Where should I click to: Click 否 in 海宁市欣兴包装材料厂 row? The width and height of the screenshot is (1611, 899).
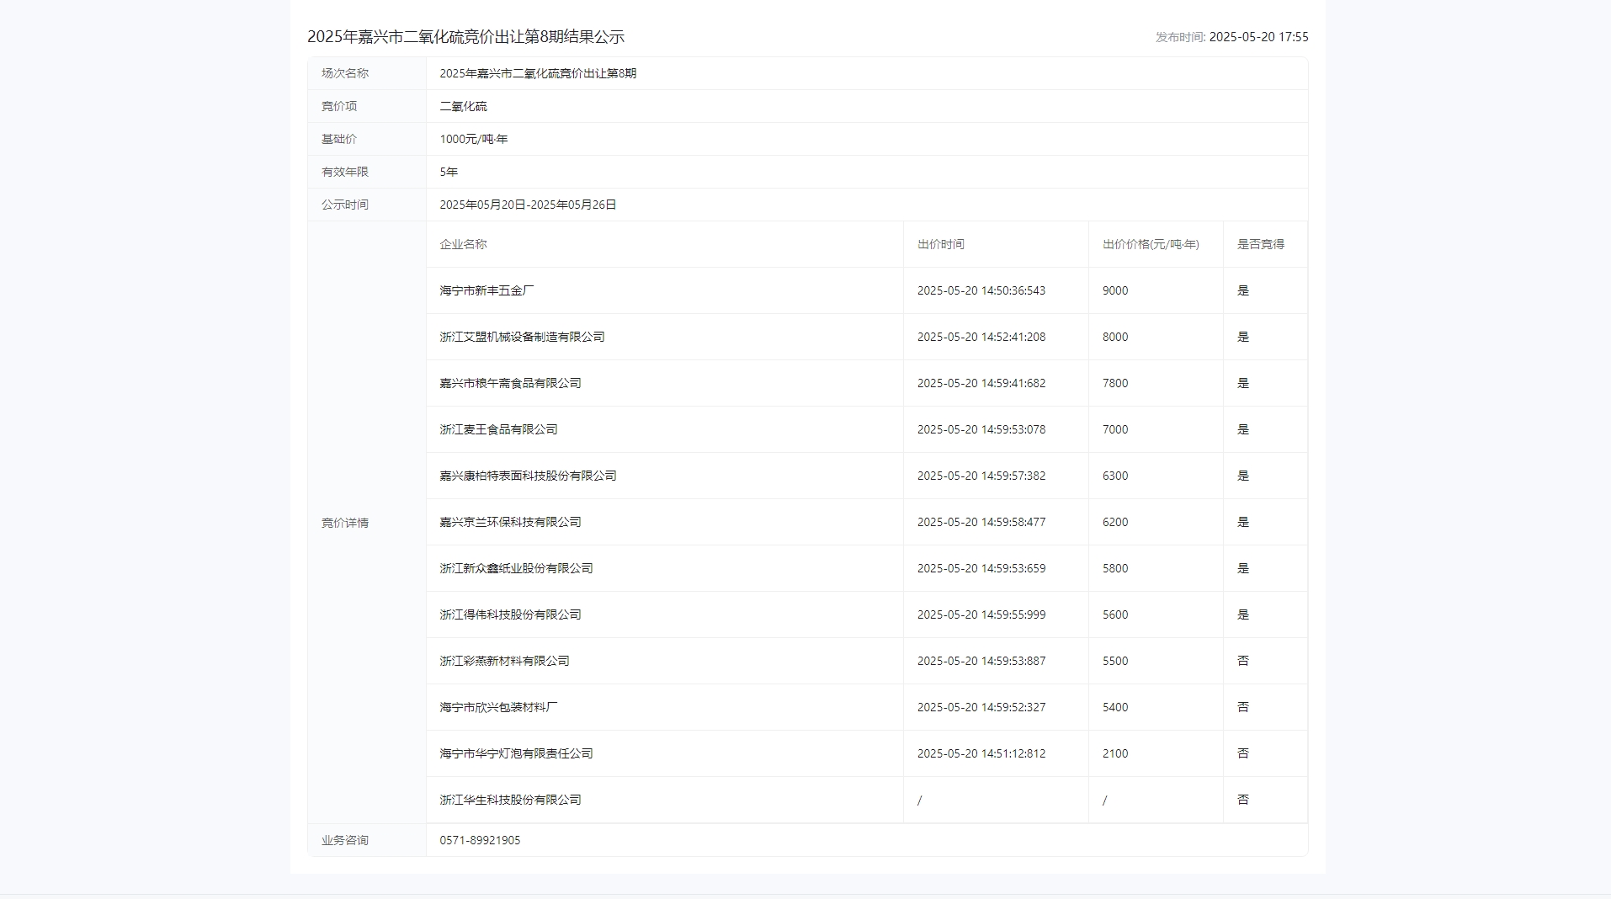(1243, 707)
